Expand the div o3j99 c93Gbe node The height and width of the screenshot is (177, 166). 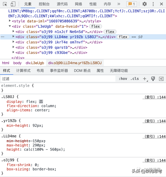point(13,52)
